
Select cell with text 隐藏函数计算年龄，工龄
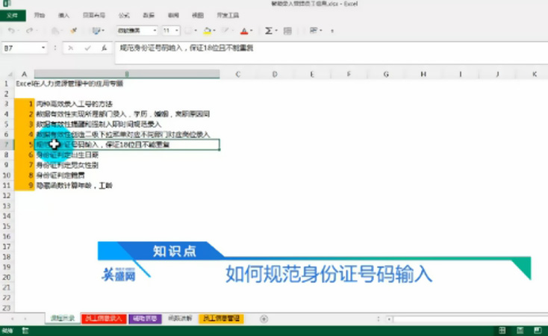(x=75, y=184)
